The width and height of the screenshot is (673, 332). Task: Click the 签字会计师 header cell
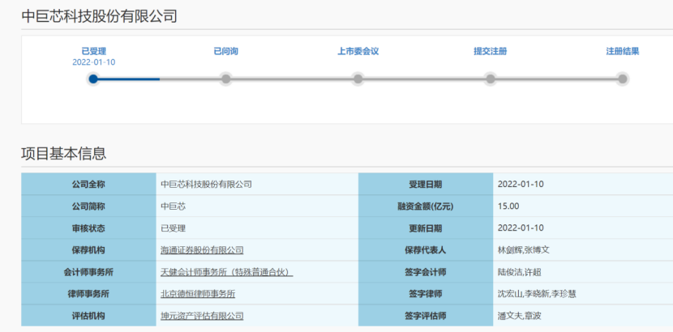426,272
